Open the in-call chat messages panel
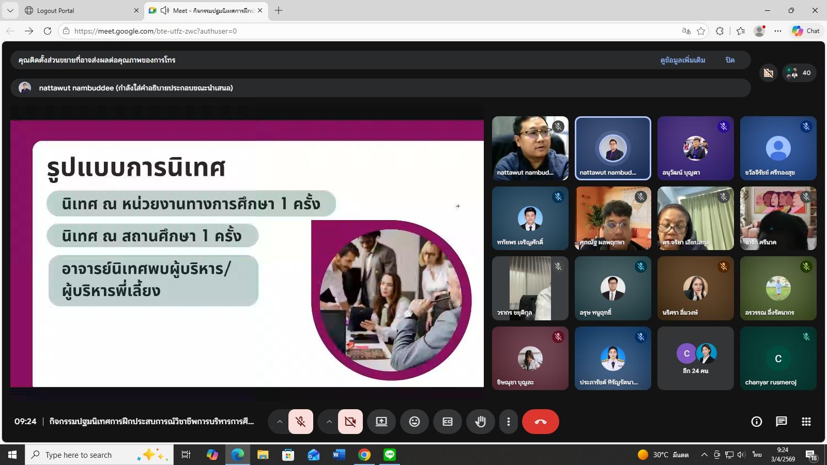Image resolution: width=827 pixels, height=465 pixels. tap(781, 422)
